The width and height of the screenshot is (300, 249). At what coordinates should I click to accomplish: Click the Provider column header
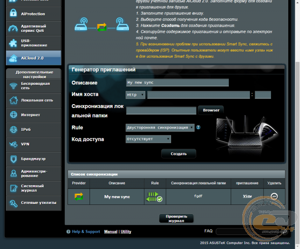[79, 183]
